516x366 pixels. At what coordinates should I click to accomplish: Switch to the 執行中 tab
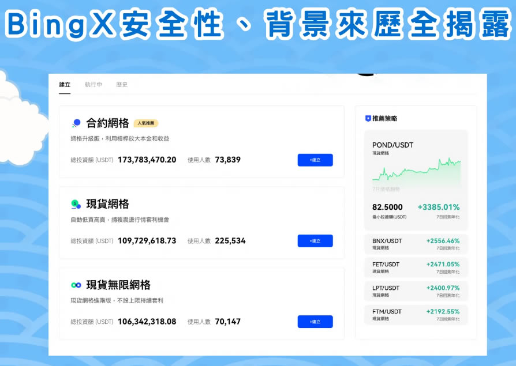pyautogui.click(x=94, y=84)
